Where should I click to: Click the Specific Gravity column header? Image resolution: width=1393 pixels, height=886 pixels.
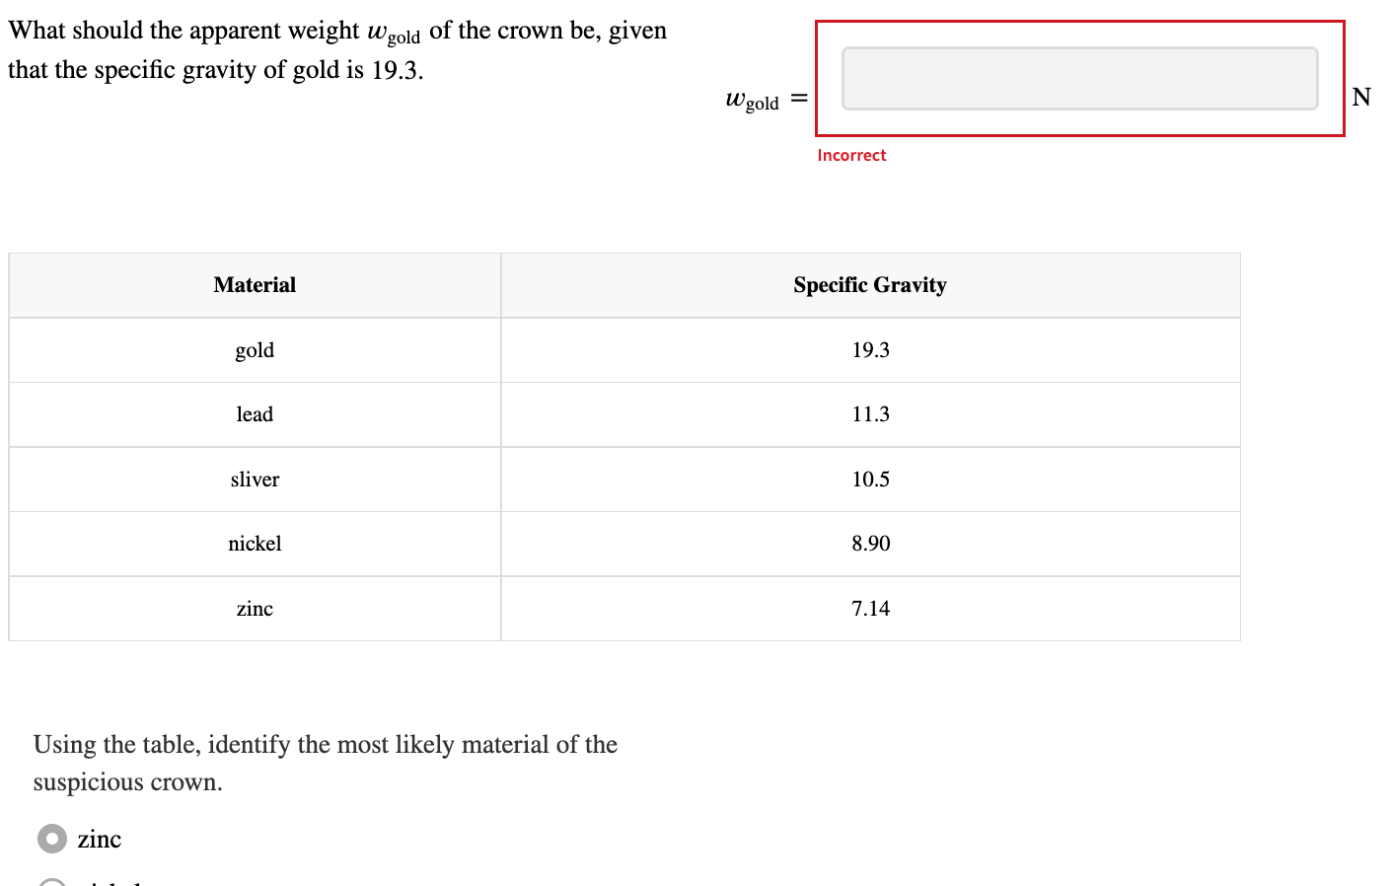(869, 285)
